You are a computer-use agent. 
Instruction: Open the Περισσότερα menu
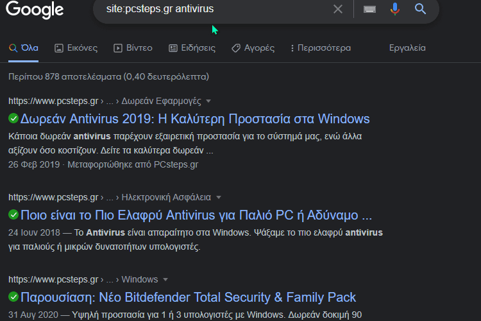click(x=321, y=48)
